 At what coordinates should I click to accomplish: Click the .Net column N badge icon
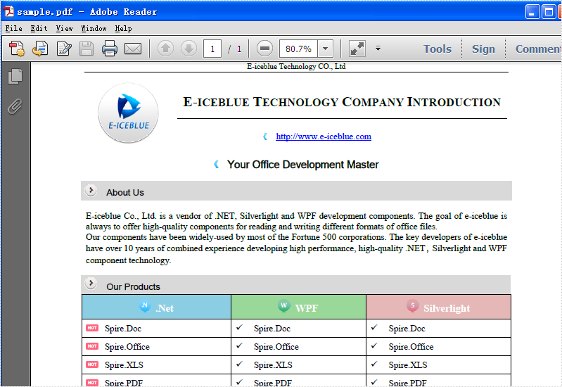(145, 306)
